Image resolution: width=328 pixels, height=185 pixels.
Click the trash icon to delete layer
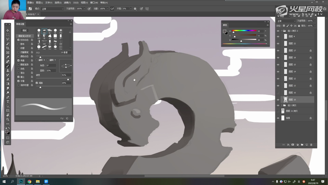pyautogui.click(x=311, y=144)
